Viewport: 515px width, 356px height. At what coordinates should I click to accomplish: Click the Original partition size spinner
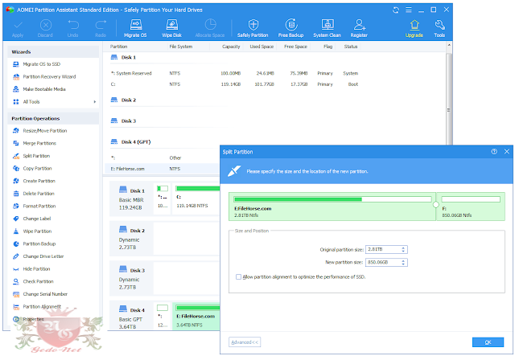[403, 250]
